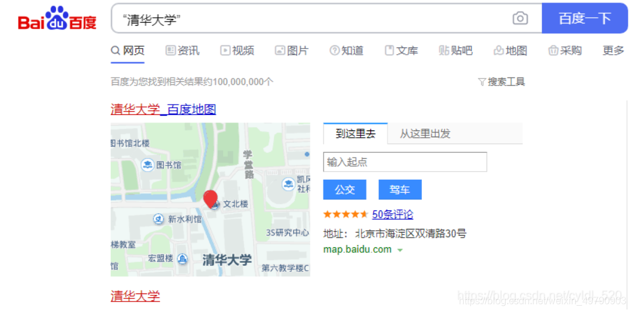Viewport: 632px width, 312px height.
Task: Click the 凯风 marker icon on map
Action: [x=288, y=184]
